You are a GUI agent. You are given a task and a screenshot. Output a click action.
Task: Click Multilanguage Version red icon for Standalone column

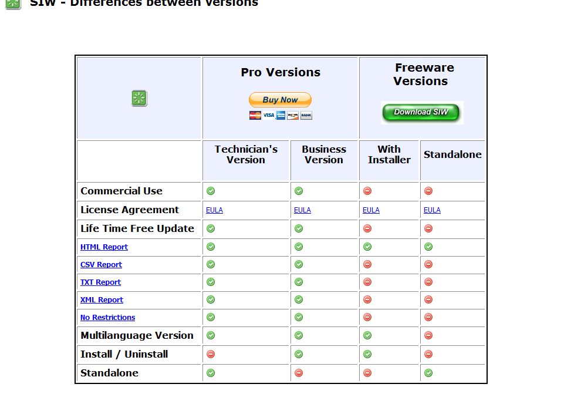pyautogui.click(x=428, y=335)
